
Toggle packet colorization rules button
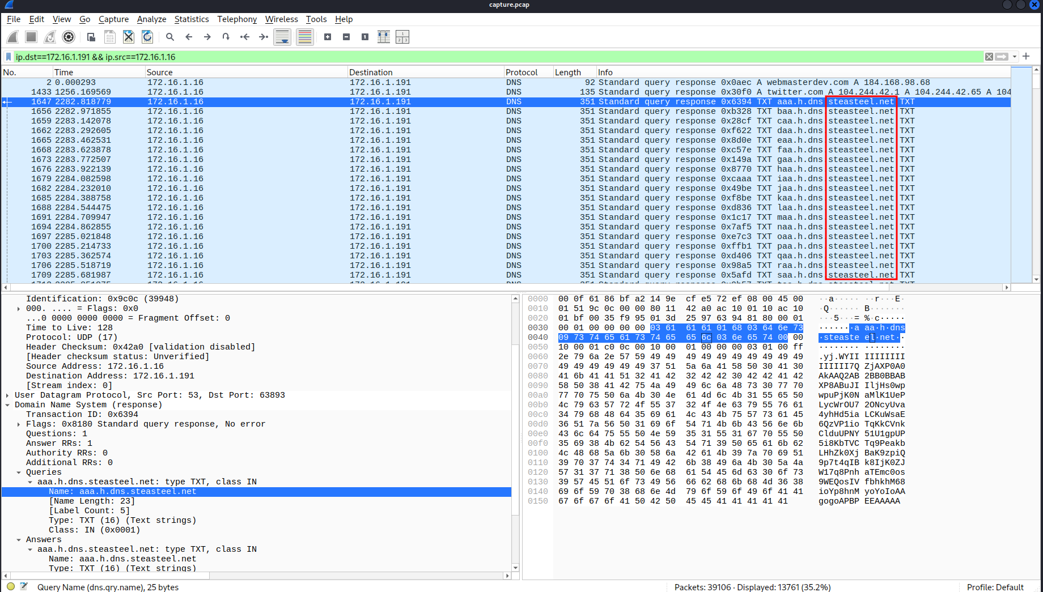point(305,37)
